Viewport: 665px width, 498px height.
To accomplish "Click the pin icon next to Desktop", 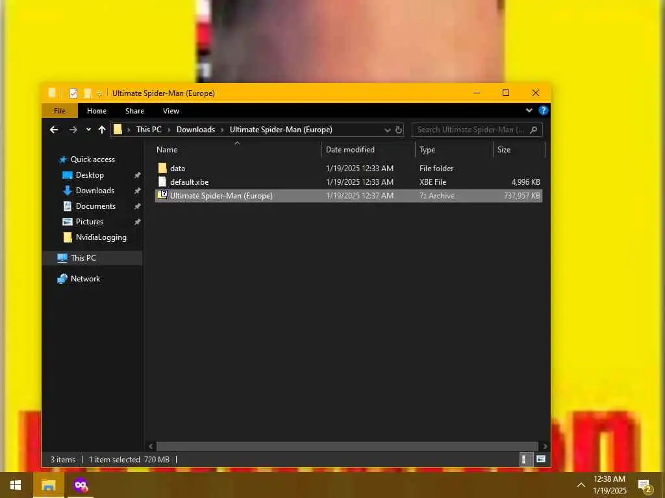I will click(137, 175).
